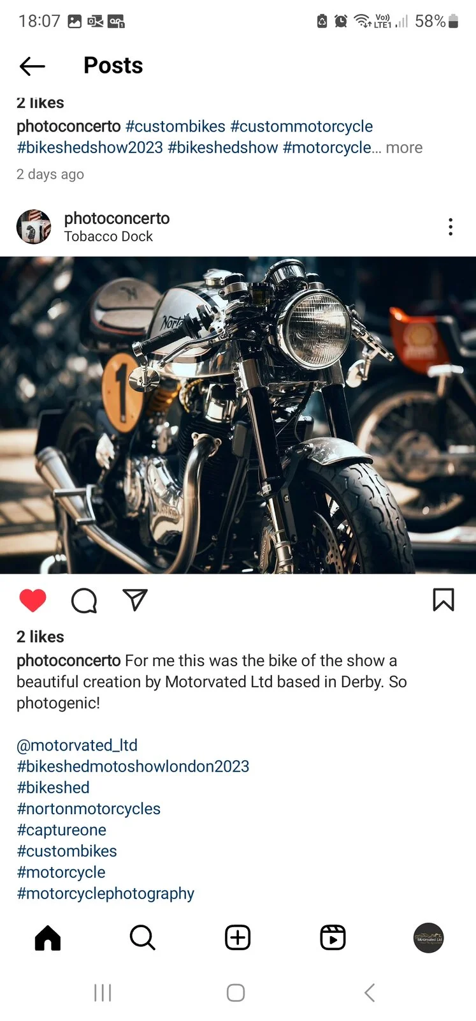
Task: Tap the Norton motorcycle photo
Action: pos(238,415)
